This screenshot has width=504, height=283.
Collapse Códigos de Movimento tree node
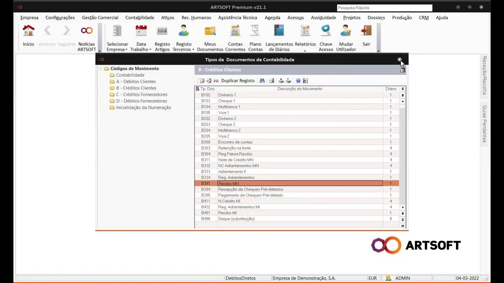click(x=100, y=68)
